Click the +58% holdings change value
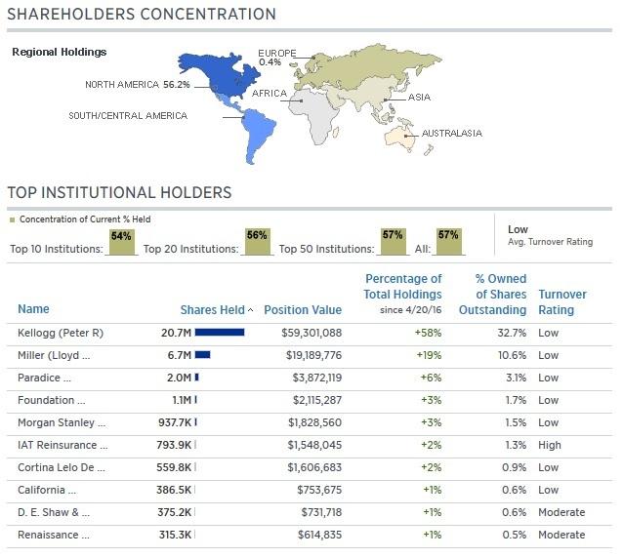The height and width of the screenshot is (558, 623). tap(429, 333)
